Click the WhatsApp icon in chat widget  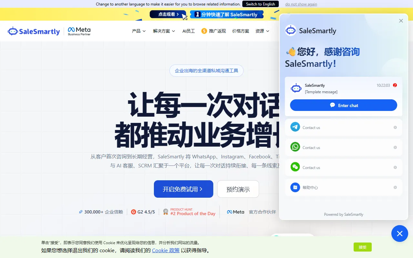[295, 147]
